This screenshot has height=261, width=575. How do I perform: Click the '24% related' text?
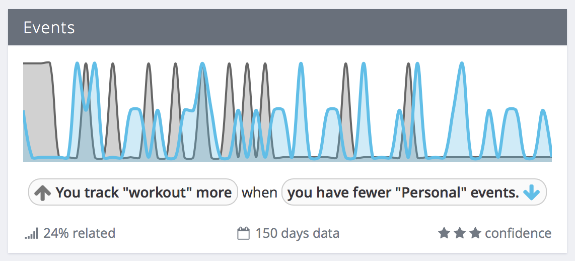(79, 233)
